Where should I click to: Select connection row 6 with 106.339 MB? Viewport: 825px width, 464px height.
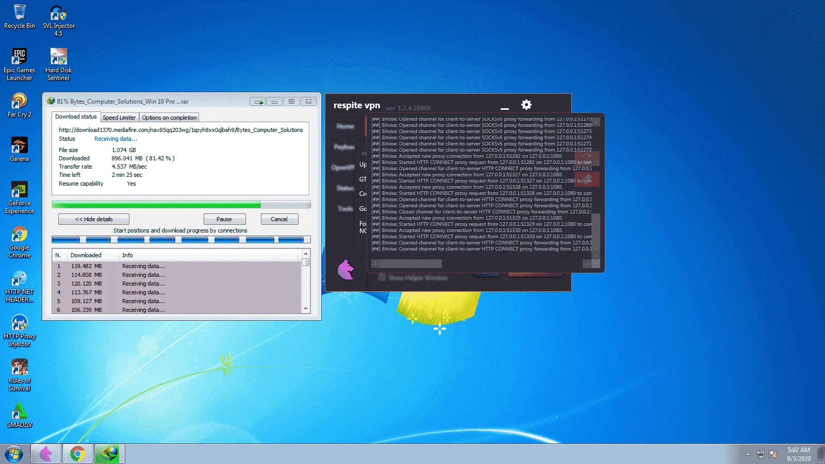pos(176,310)
